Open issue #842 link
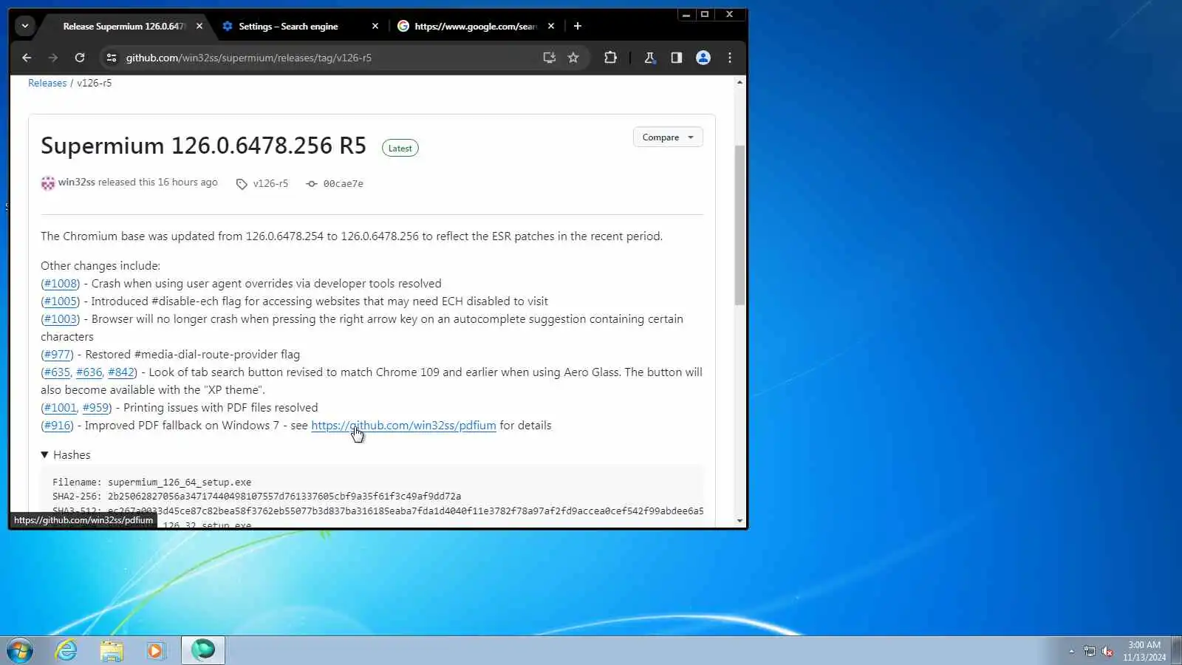Screen dimensions: 1182x665 121,372
